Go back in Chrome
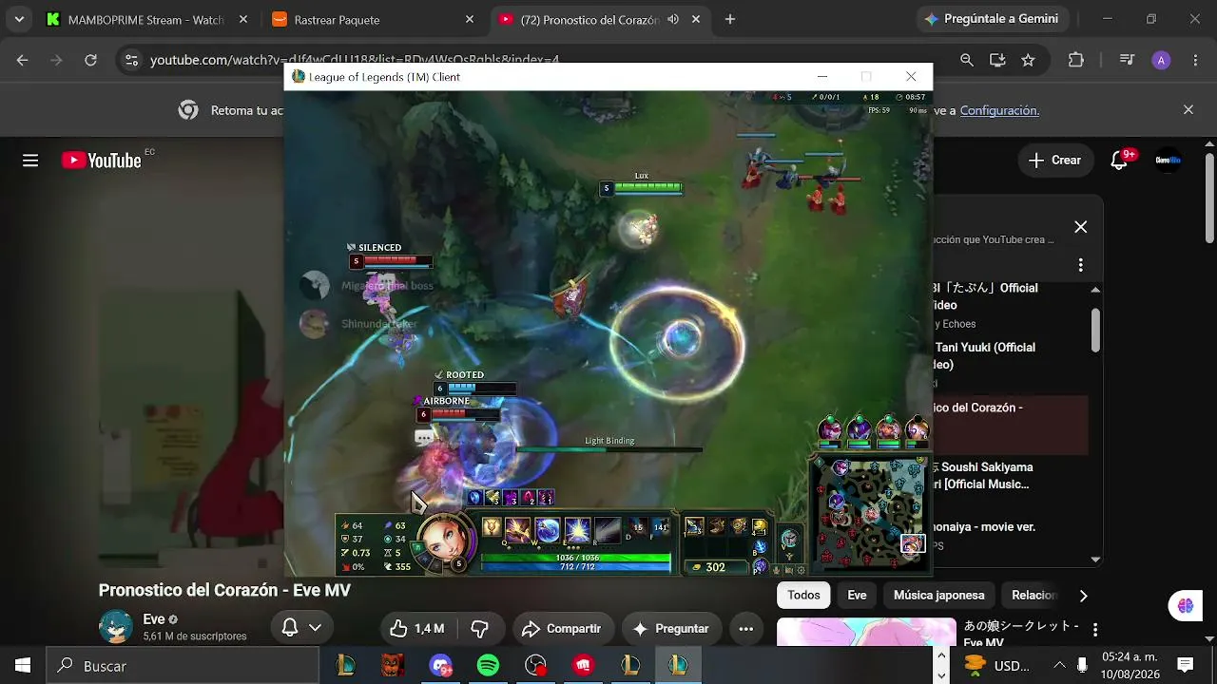Image resolution: width=1217 pixels, height=684 pixels. point(23,60)
